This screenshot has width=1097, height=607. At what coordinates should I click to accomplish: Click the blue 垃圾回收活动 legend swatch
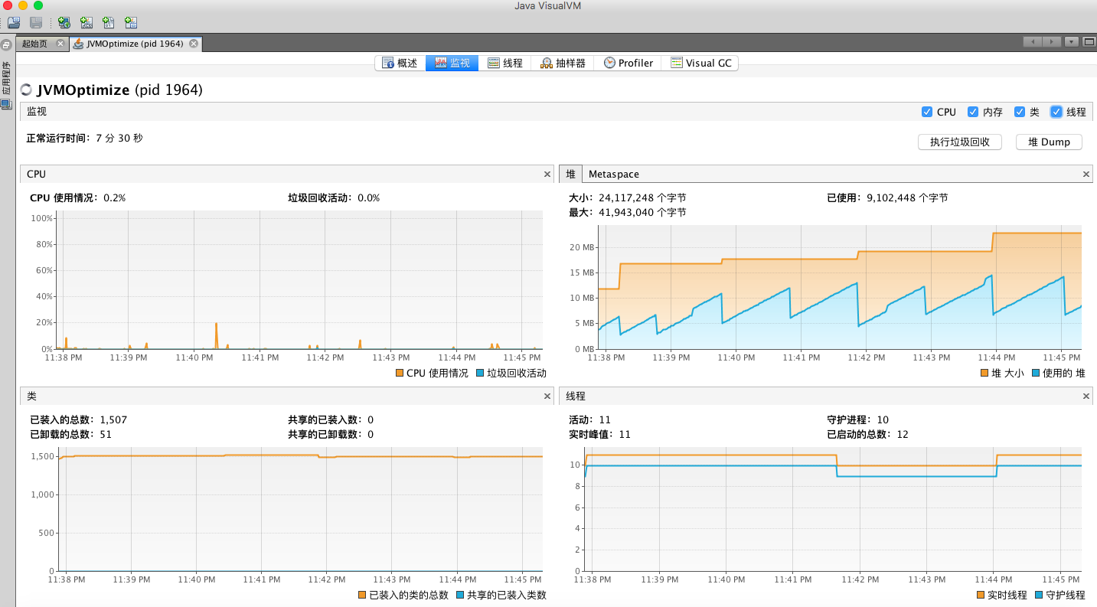point(480,374)
